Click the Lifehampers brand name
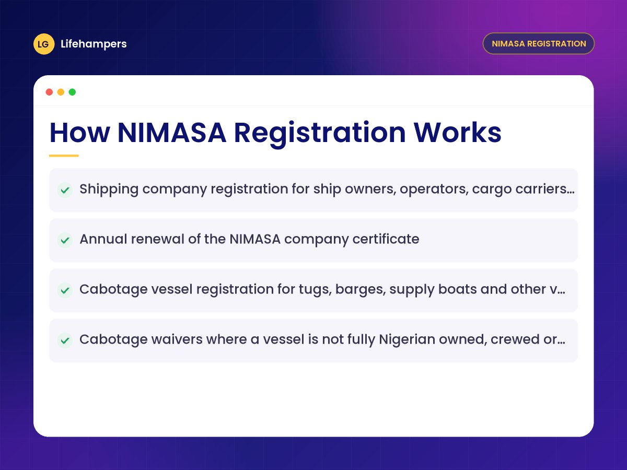 point(94,44)
